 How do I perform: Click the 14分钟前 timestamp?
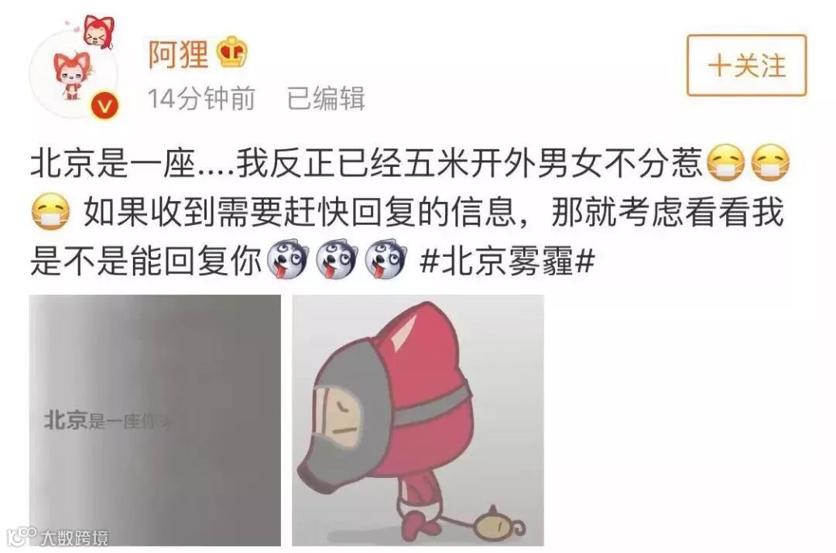pyautogui.click(x=201, y=98)
